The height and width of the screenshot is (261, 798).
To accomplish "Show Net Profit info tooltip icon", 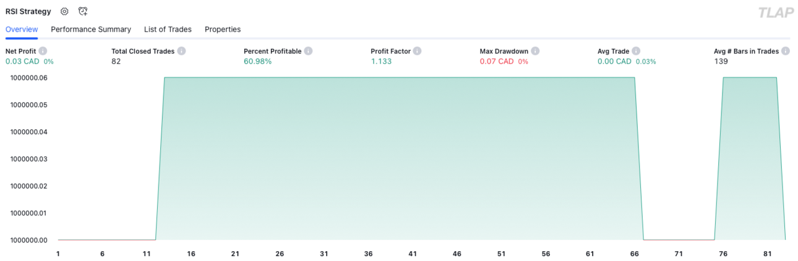I will pos(43,51).
